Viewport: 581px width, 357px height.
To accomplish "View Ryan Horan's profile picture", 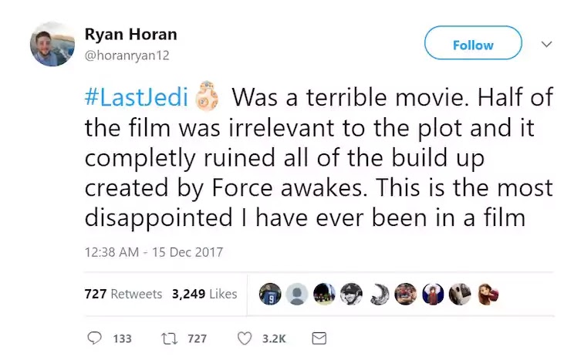I will (52, 44).
